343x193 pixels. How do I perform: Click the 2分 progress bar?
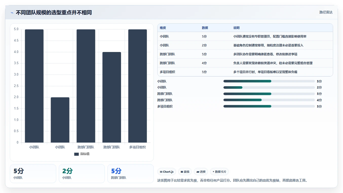269,87
